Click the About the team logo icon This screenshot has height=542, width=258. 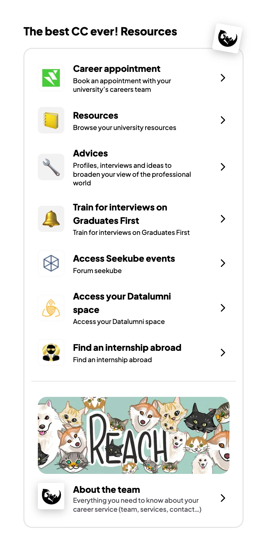coord(51,496)
